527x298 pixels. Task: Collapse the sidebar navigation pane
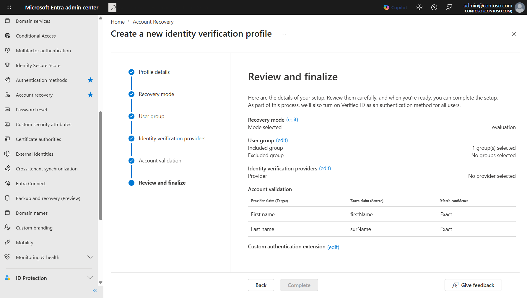pyautogui.click(x=95, y=291)
